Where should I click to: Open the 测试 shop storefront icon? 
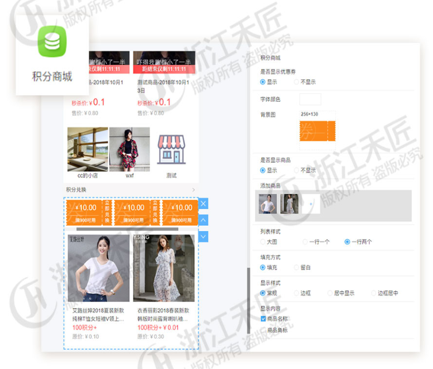[x=171, y=149]
